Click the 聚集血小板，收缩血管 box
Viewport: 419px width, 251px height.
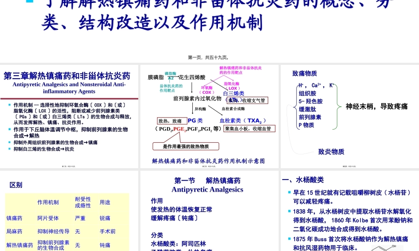tap(249, 128)
